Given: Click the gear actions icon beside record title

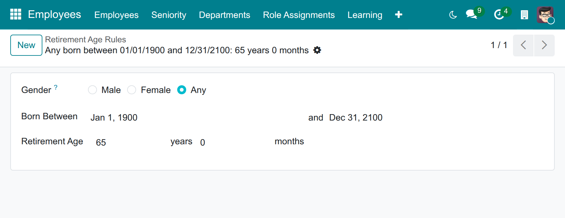Looking at the screenshot, I should click(x=317, y=50).
